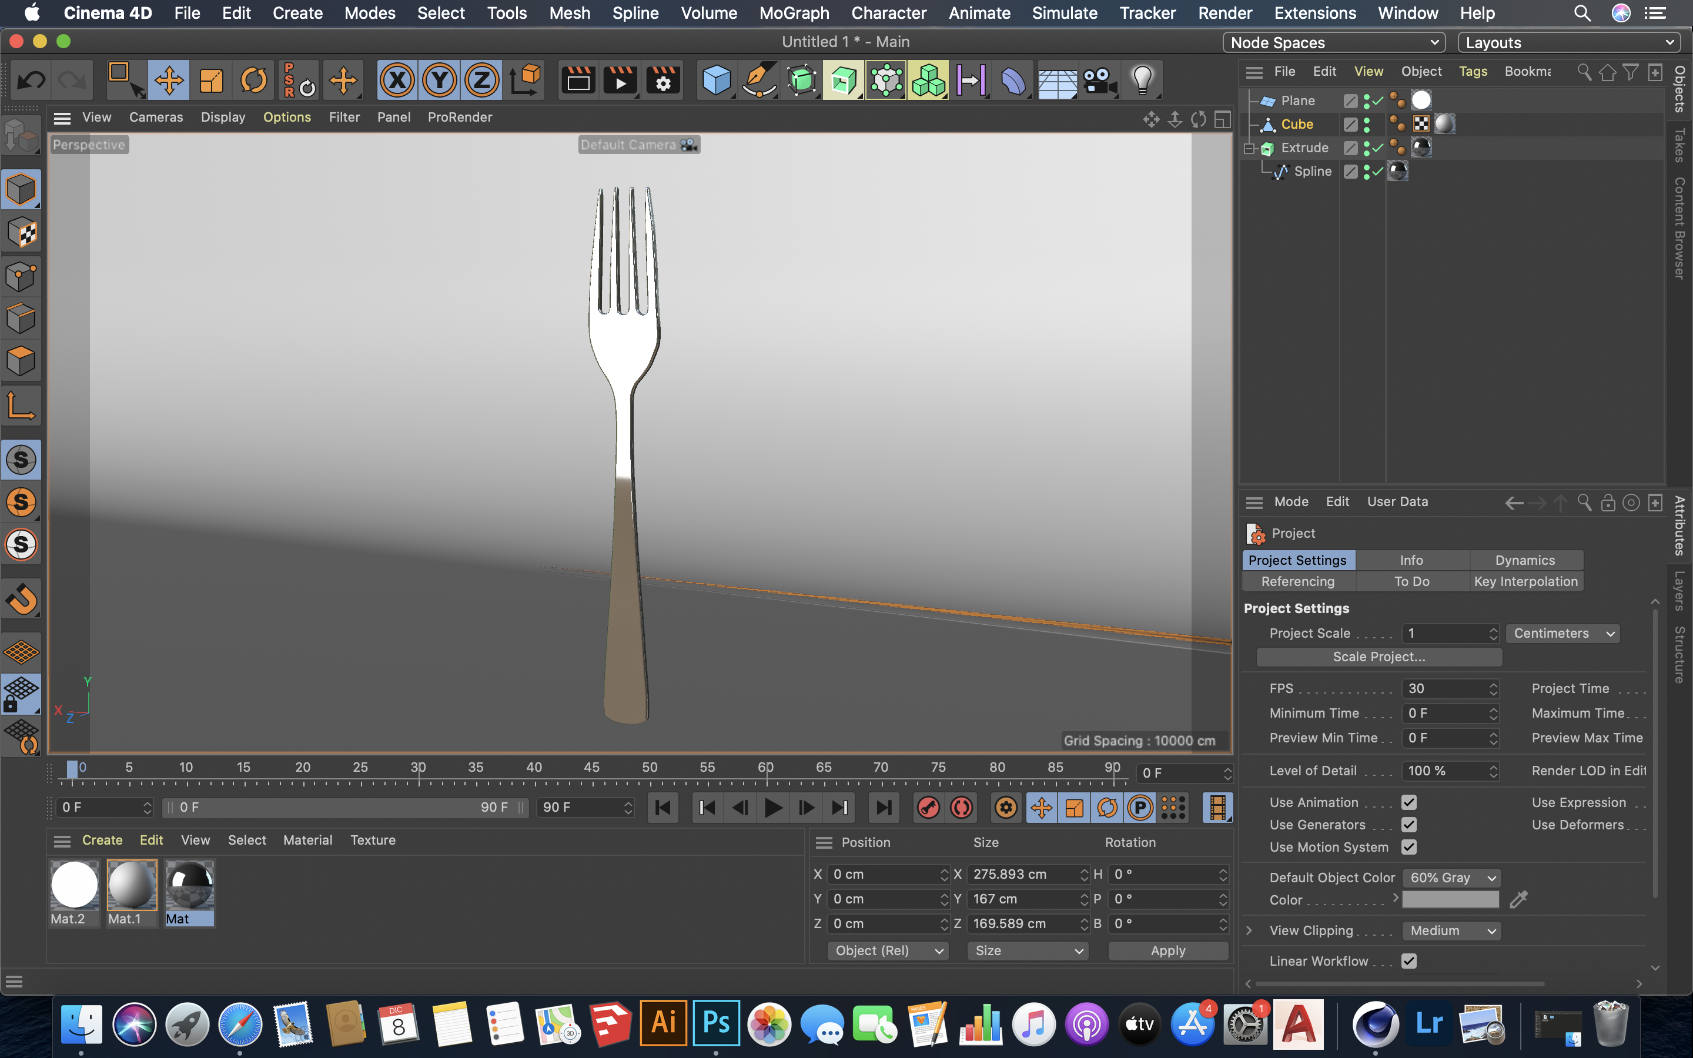
Task: Click the Scale tool icon
Action: click(x=210, y=81)
